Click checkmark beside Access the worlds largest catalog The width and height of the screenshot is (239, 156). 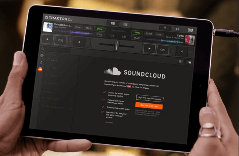tap(105, 92)
